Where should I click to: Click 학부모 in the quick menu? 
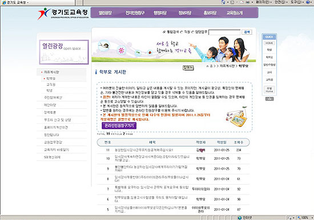[x=269, y=57]
